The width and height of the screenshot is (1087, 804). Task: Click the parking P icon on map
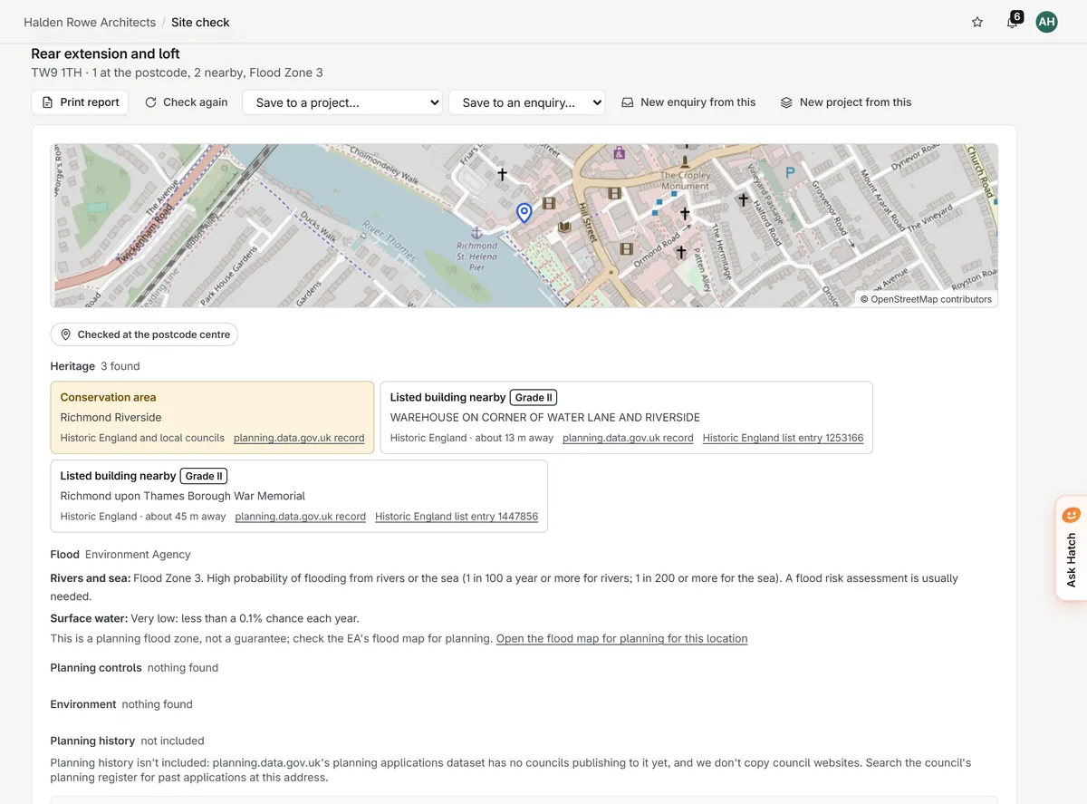click(x=790, y=171)
